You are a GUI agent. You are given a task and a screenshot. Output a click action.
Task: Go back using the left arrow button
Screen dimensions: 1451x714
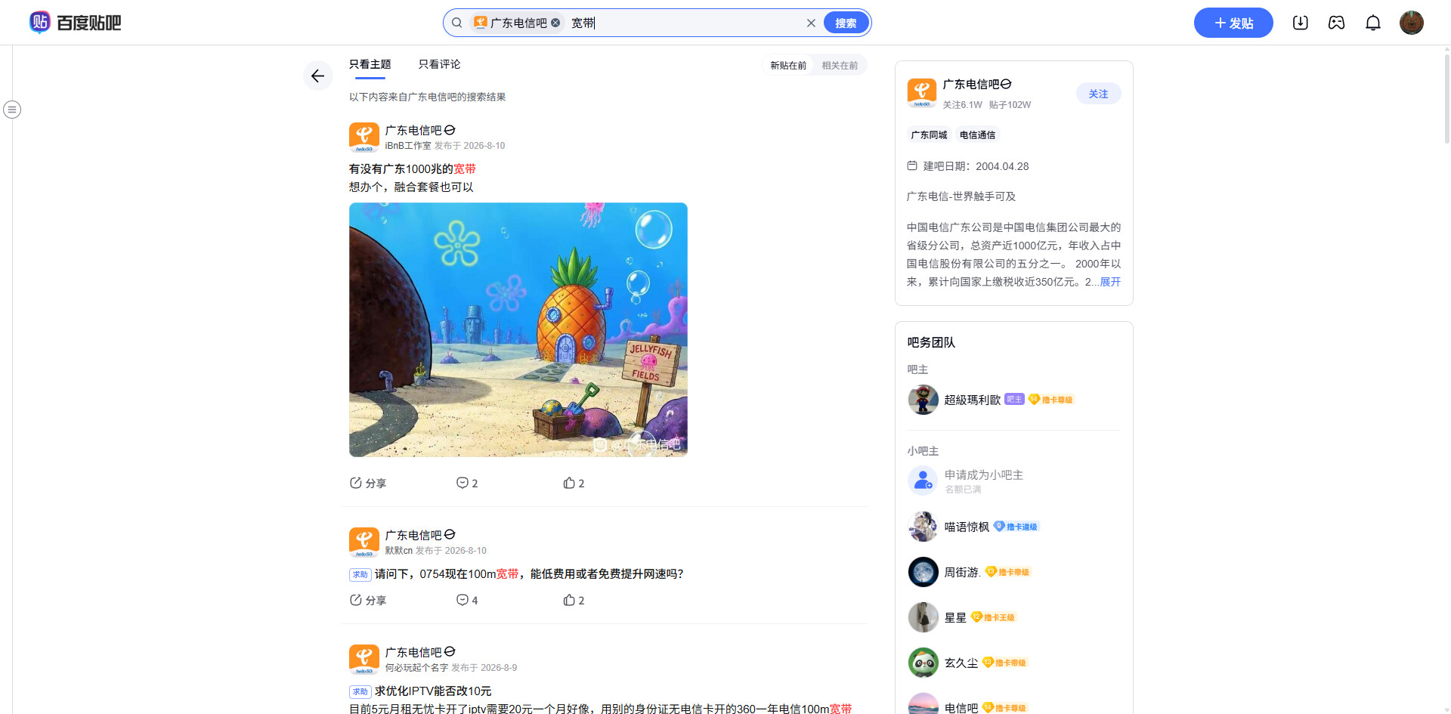(x=318, y=76)
